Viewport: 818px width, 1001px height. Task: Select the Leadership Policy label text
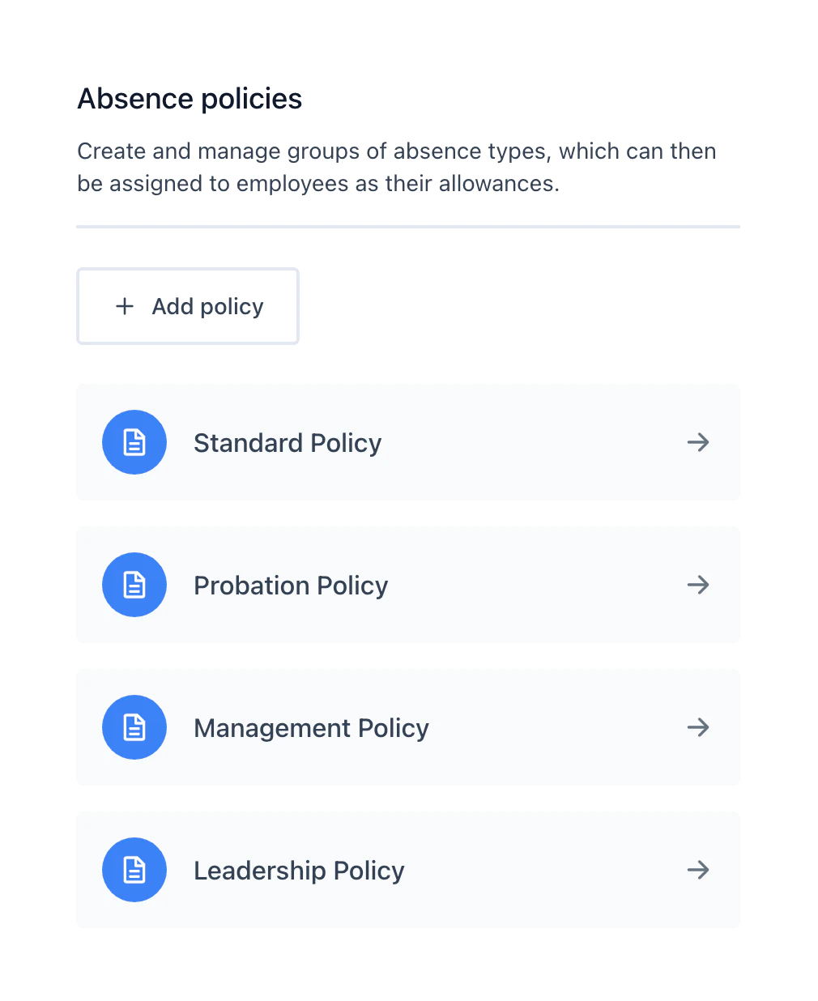[299, 871]
